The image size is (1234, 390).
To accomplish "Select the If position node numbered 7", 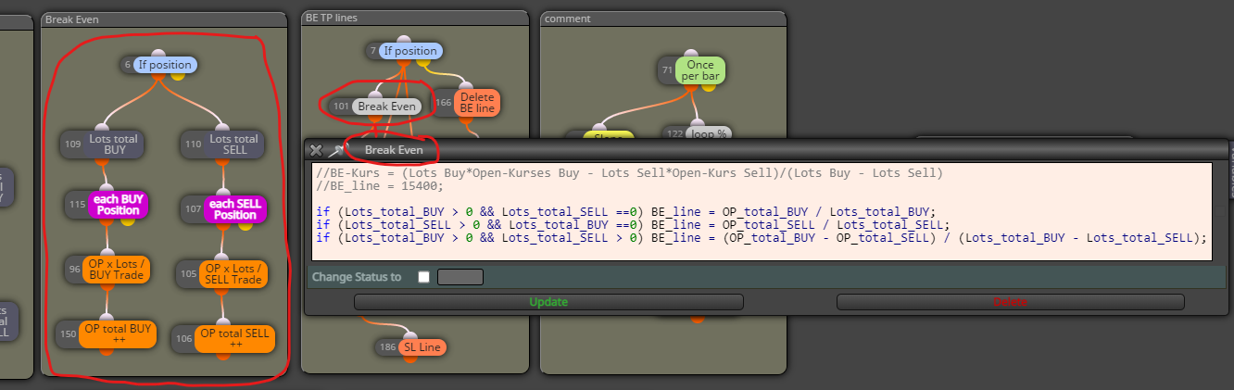I will tap(404, 51).
